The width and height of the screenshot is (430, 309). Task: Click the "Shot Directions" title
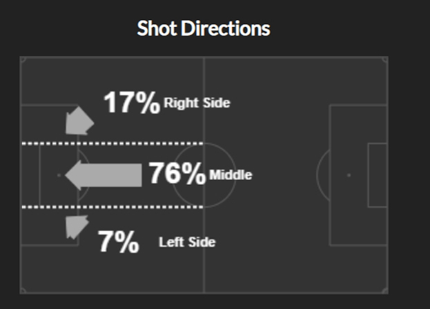click(204, 29)
